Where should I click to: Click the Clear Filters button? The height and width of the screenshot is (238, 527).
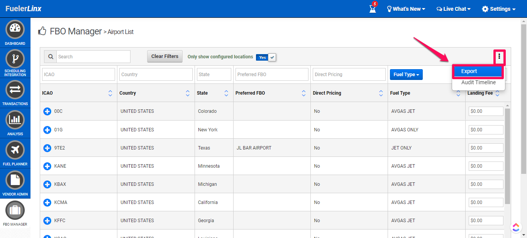(164, 56)
